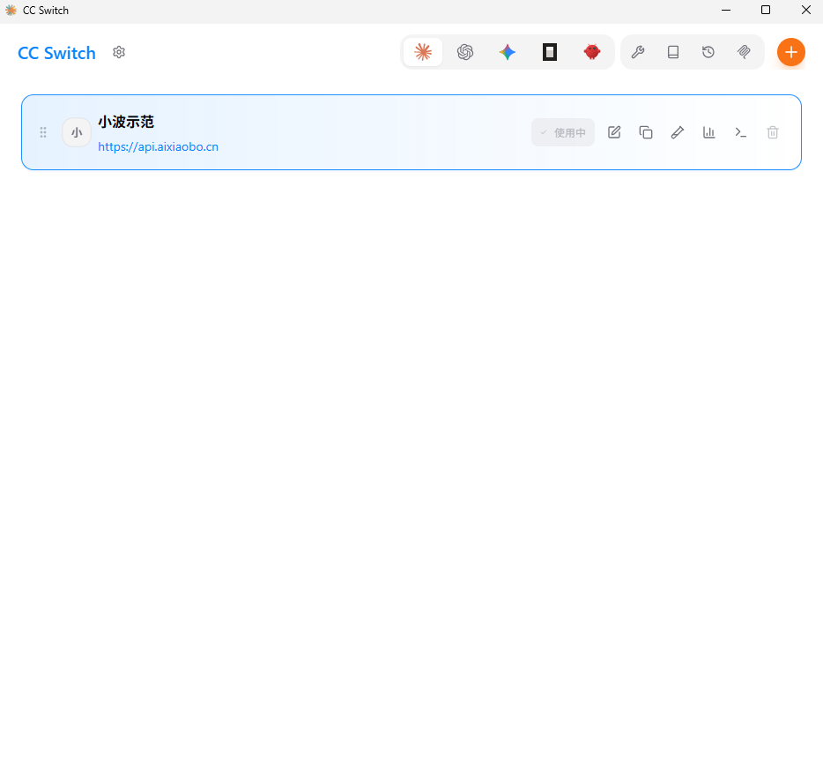Image resolution: width=823 pixels, height=769 pixels.
Task: Click the pen-shaped icon on the provider card
Action: pyautogui.click(x=678, y=132)
